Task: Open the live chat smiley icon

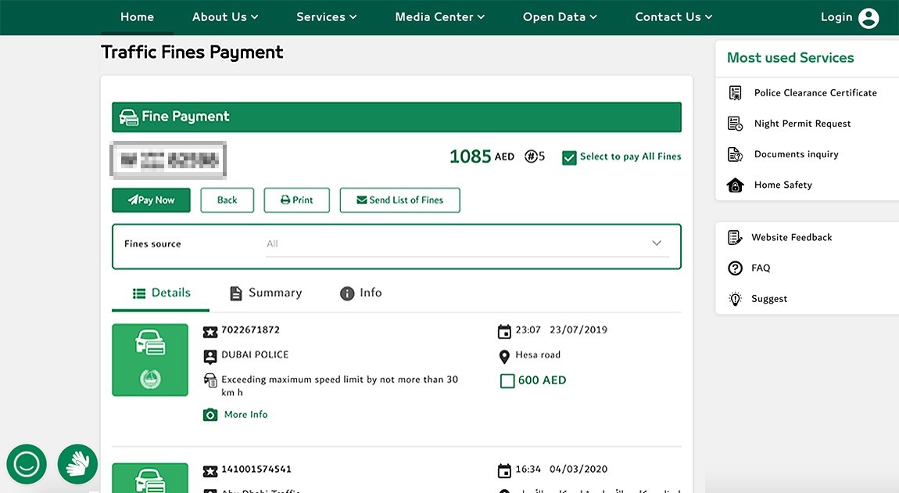Action: [x=27, y=464]
